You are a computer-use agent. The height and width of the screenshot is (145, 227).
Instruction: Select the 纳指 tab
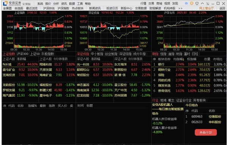click(179, 54)
